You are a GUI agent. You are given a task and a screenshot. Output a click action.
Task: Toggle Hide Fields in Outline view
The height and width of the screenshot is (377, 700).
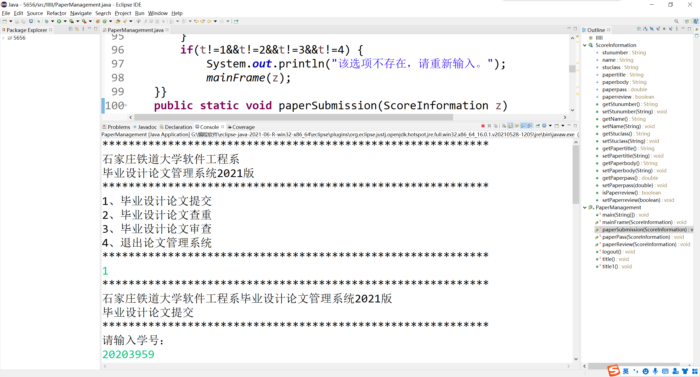coord(652,29)
